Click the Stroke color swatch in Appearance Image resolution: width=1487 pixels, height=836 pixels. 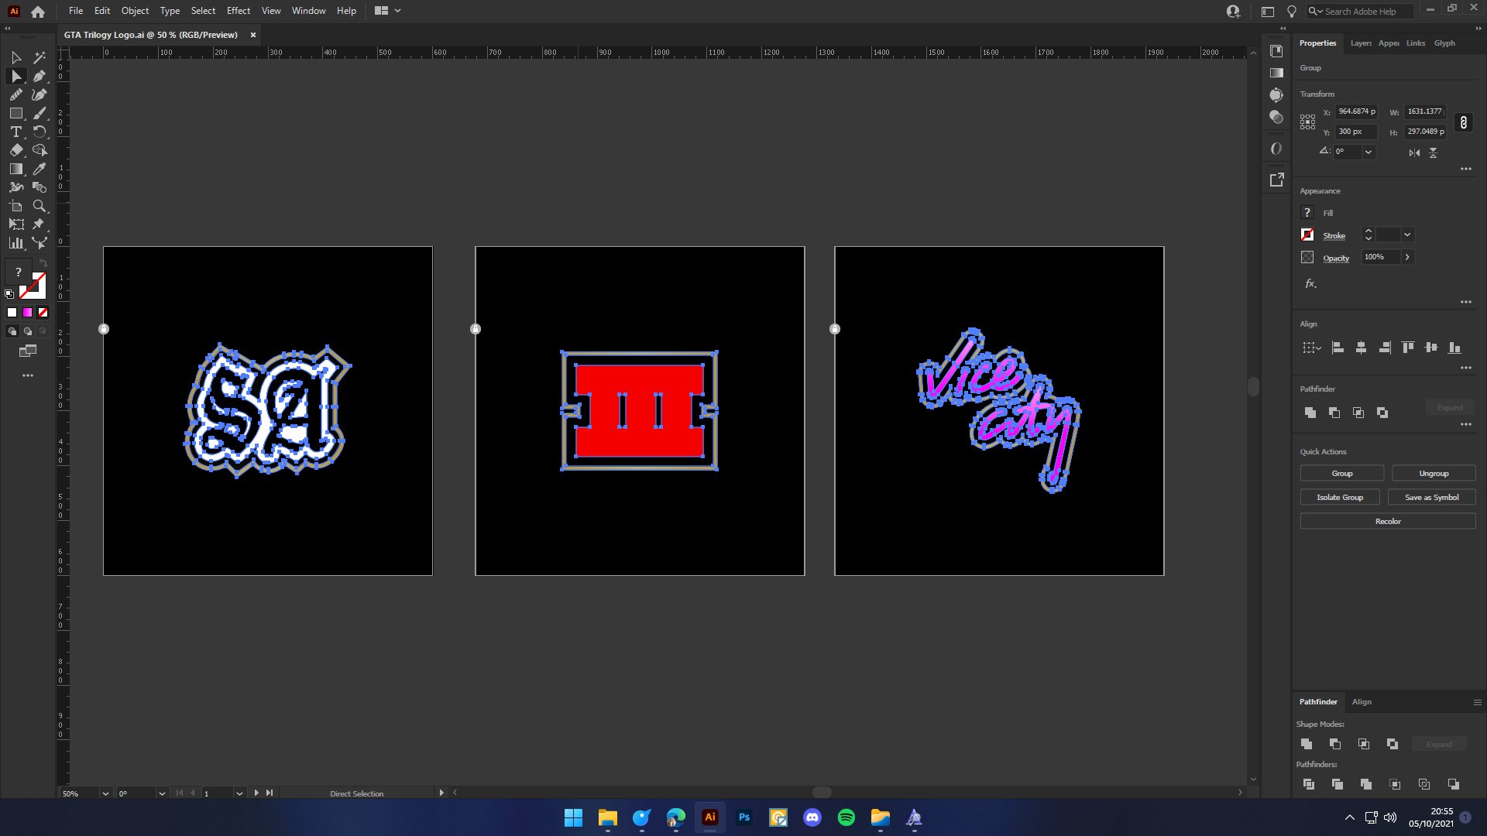[x=1307, y=235]
